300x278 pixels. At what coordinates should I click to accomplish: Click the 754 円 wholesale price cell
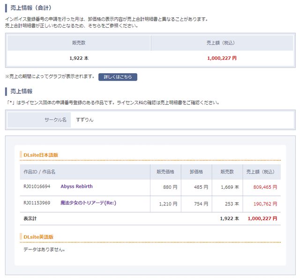[196, 204]
